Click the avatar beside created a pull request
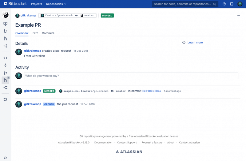246x161 pixels. [19, 52]
